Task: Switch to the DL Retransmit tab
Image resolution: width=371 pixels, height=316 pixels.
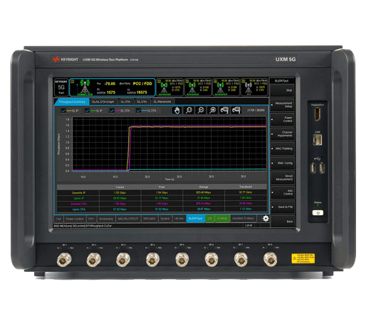Action: pyautogui.click(x=162, y=102)
